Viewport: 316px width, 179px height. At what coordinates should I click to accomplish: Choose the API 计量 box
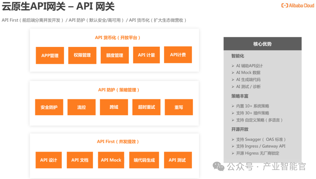coord(147,55)
